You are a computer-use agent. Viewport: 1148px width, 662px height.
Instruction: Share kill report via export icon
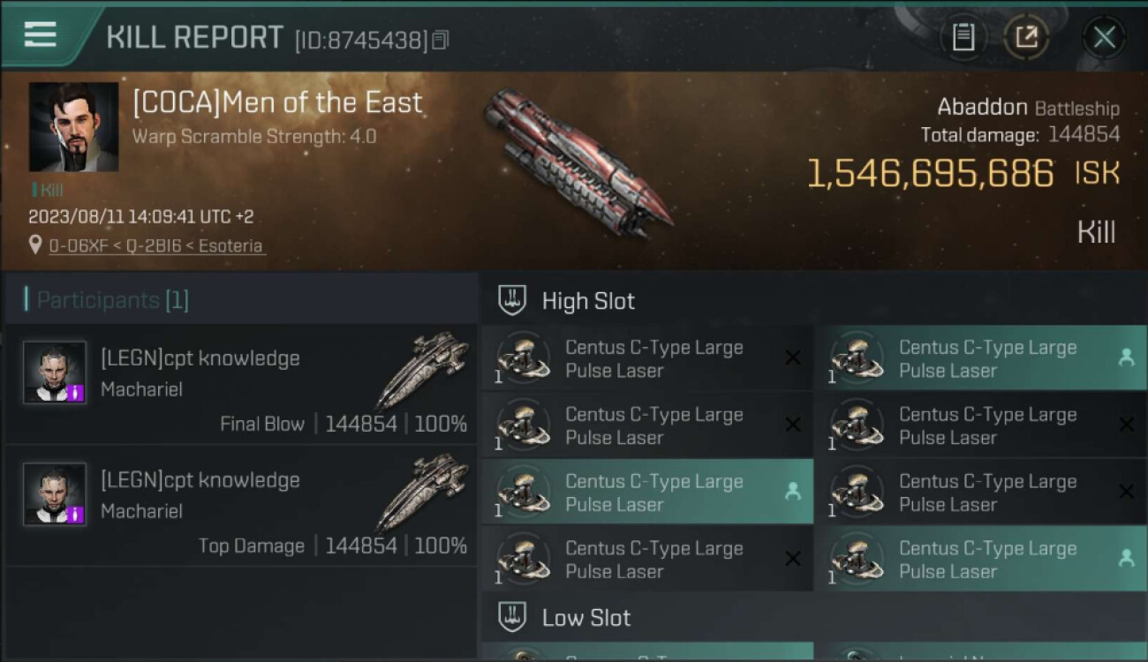tap(1025, 37)
